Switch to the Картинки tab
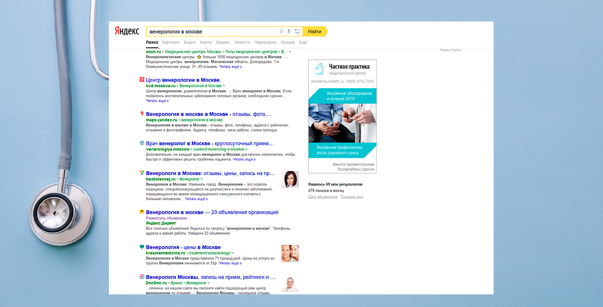 171,42
